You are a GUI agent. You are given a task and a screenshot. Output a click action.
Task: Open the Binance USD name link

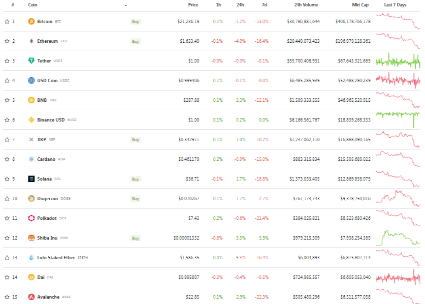[x=51, y=120]
